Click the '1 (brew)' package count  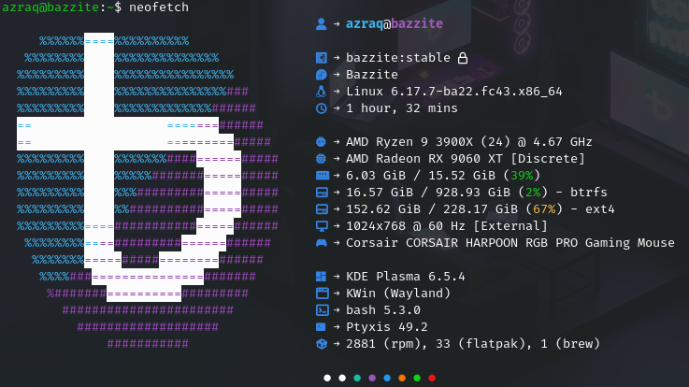(570, 344)
